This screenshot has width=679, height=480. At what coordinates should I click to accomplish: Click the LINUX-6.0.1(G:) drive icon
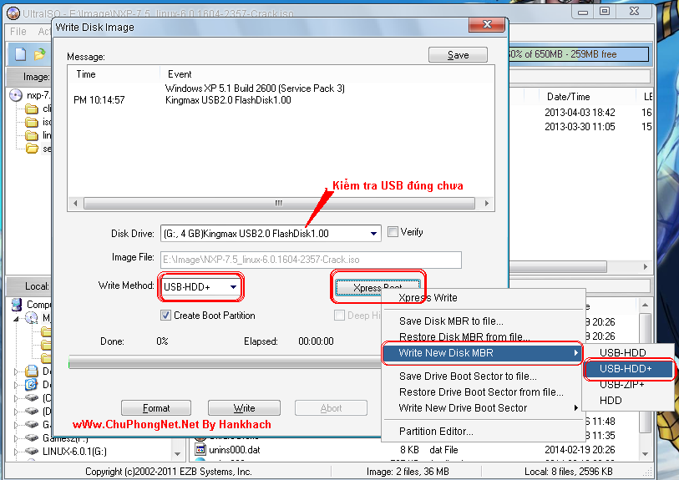31,451
